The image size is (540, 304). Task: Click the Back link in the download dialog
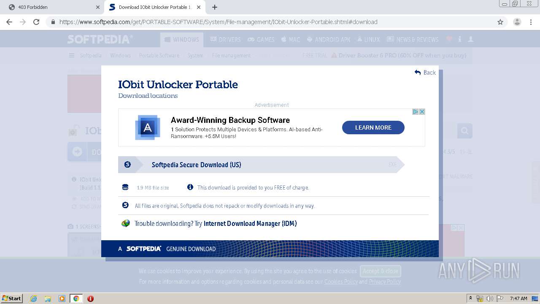425,73
